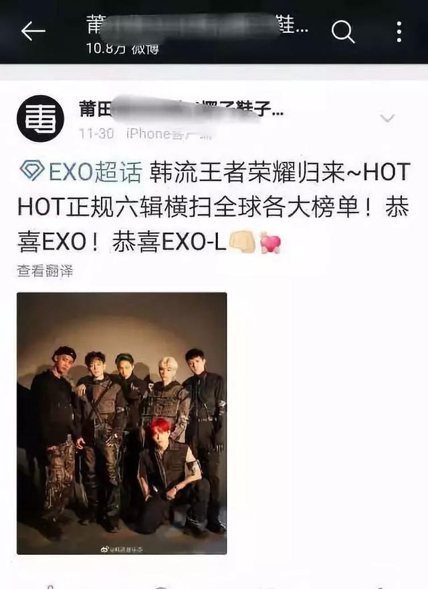The height and width of the screenshot is (589, 428).
Task: Tap the iPhone客户端 source label
Action: (169, 133)
